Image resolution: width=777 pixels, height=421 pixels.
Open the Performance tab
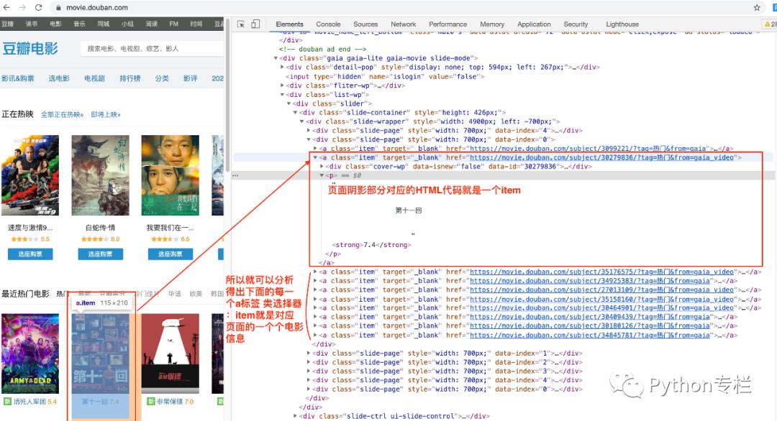(448, 24)
